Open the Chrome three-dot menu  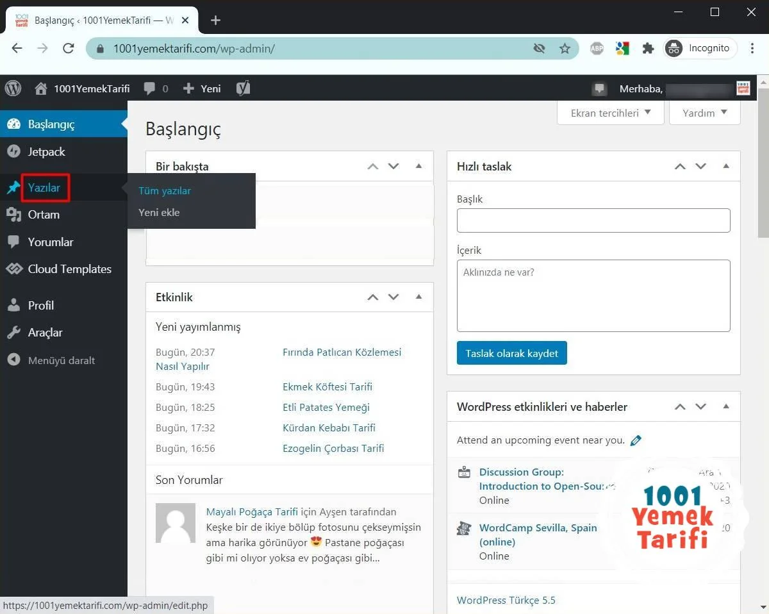pyautogui.click(x=752, y=48)
